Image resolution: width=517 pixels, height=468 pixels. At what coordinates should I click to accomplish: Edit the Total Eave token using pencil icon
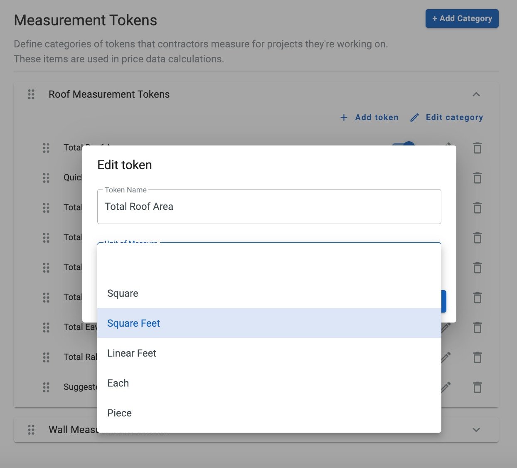445,328
